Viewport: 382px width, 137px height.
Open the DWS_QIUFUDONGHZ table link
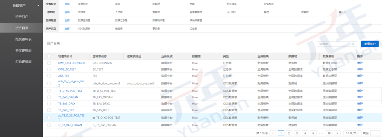(71, 63)
